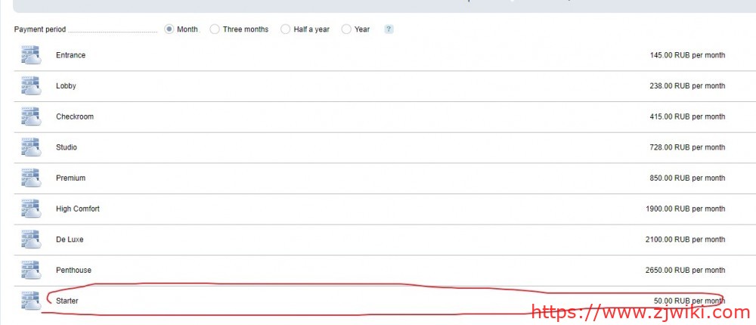The image size is (756, 325).
Task: Choose the Year payment period
Action: tap(346, 29)
